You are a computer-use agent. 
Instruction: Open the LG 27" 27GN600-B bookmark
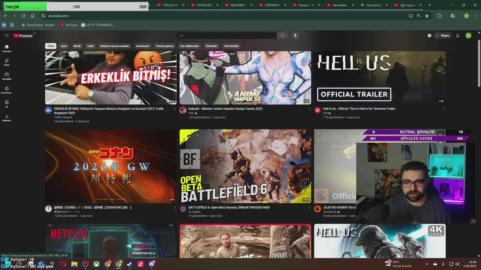[97, 25]
